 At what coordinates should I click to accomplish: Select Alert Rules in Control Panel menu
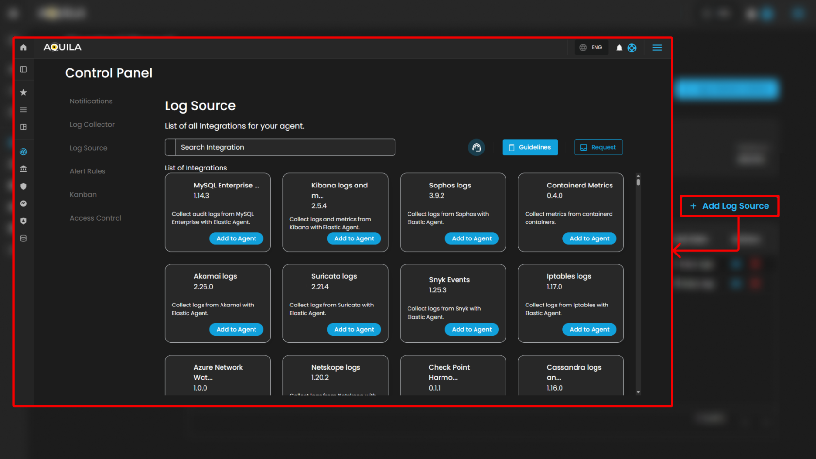pos(87,171)
